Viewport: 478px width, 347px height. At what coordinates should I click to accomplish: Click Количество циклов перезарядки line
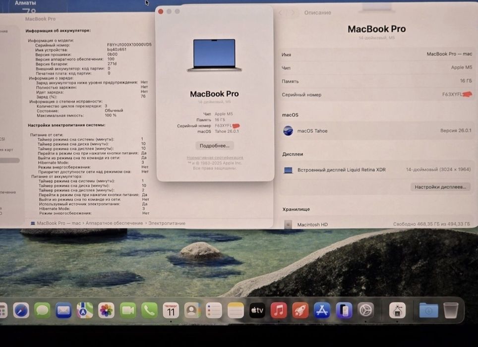click(x=71, y=106)
